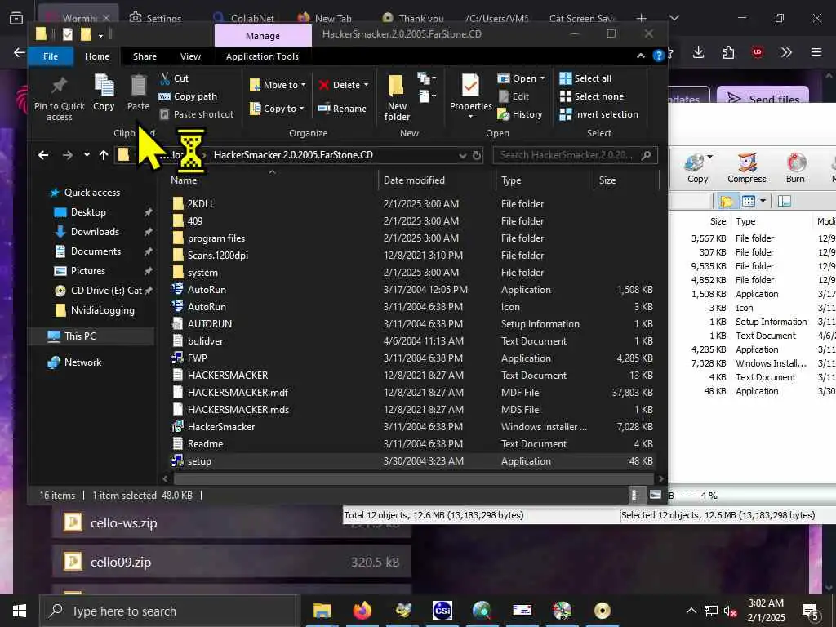Select CD Drive (E:) in navigation pane
836x627 pixels.
[x=106, y=291]
